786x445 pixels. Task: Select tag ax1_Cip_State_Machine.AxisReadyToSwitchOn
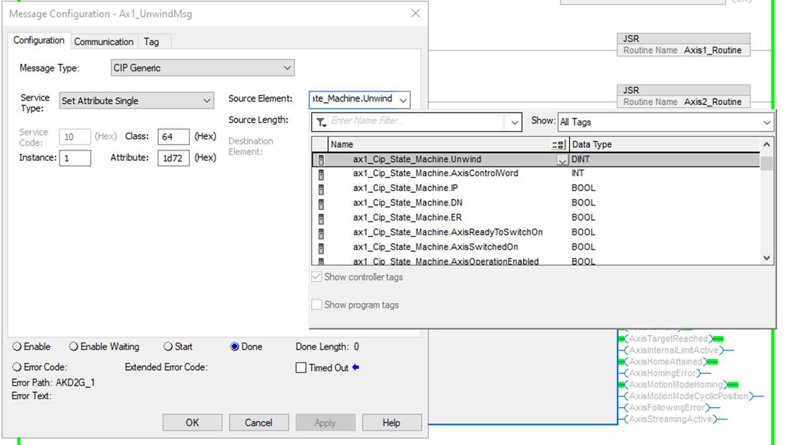(x=448, y=232)
